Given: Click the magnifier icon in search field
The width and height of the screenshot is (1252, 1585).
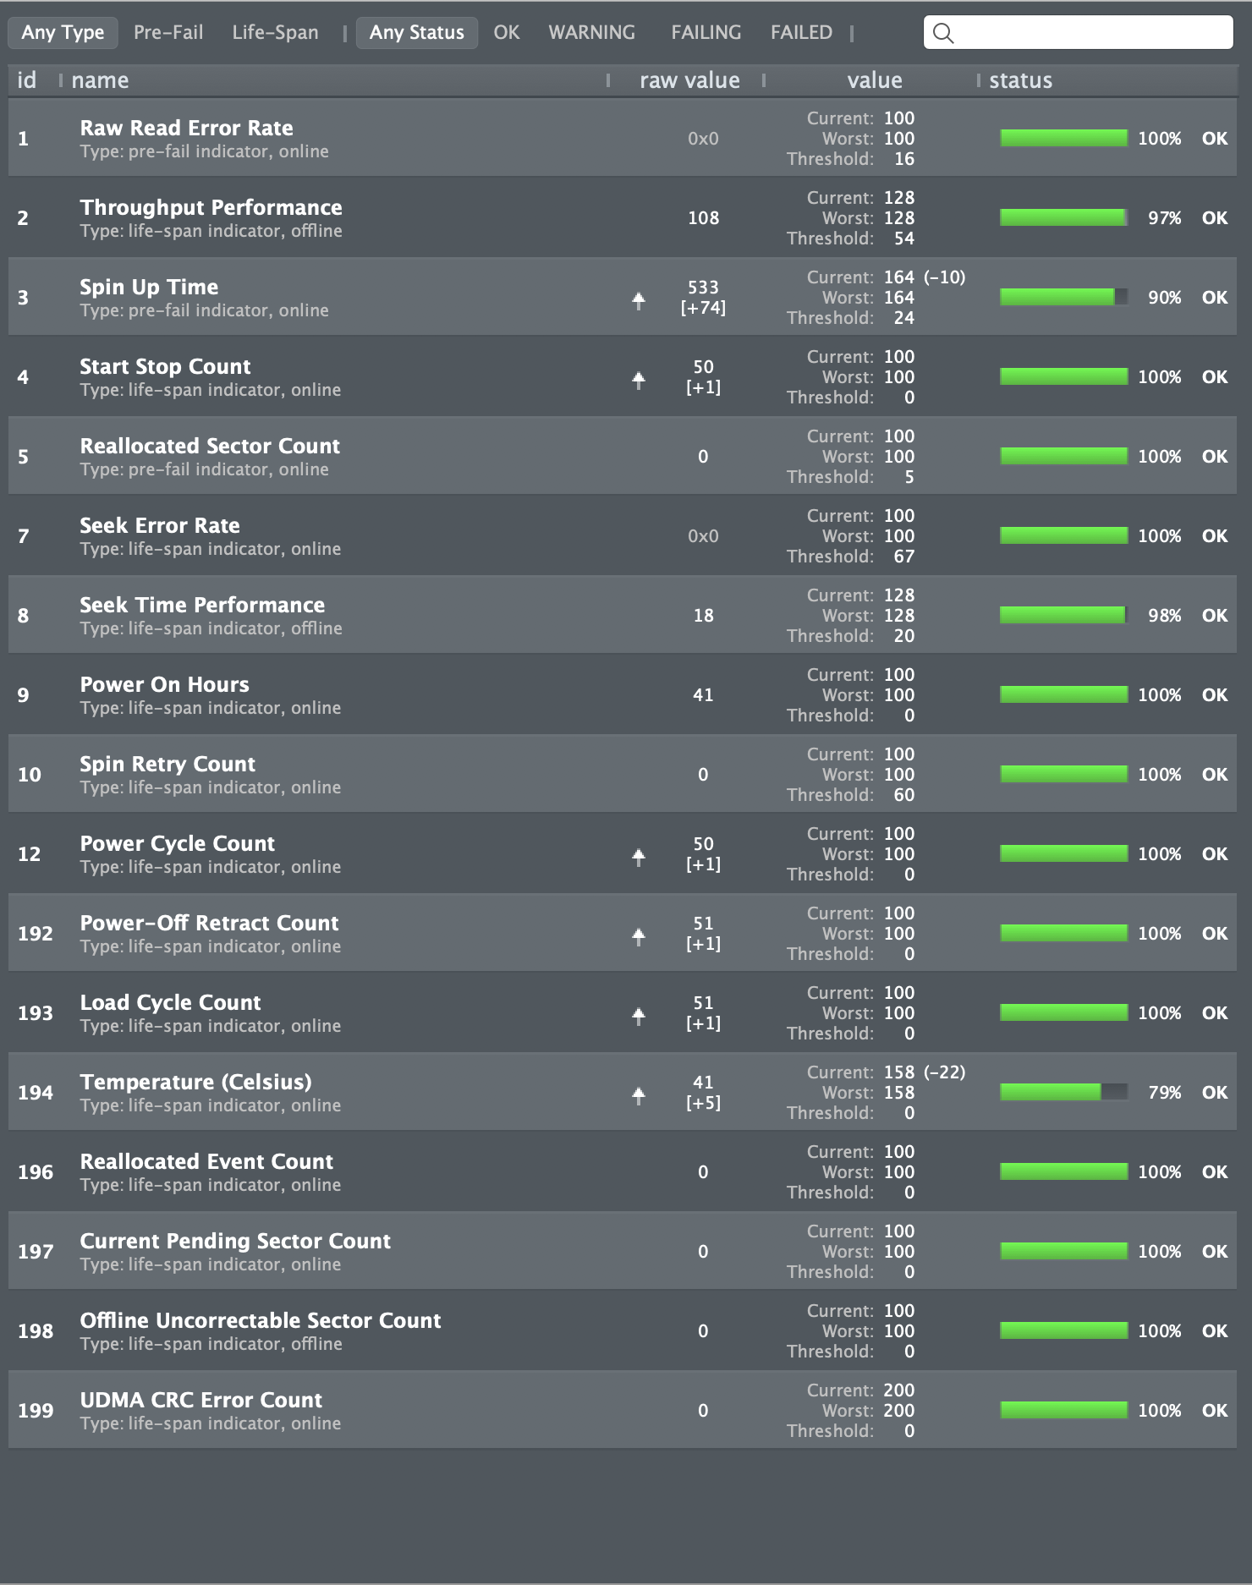Looking at the screenshot, I should tap(943, 33).
